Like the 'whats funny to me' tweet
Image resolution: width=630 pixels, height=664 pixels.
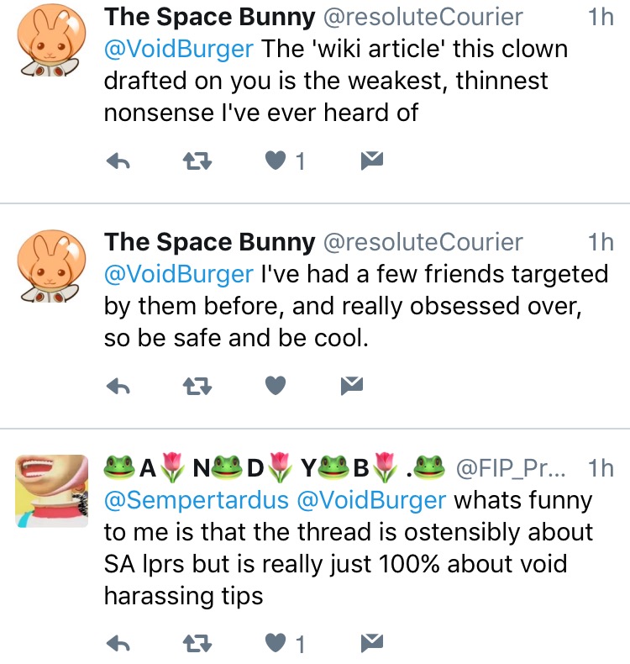(x=276, y=643)
